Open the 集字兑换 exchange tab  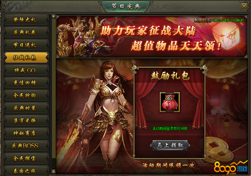point(26,121)
